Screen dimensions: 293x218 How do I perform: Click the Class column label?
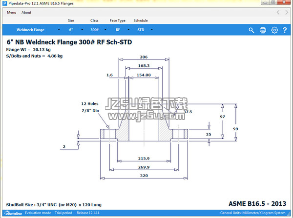tap(94, 20)
